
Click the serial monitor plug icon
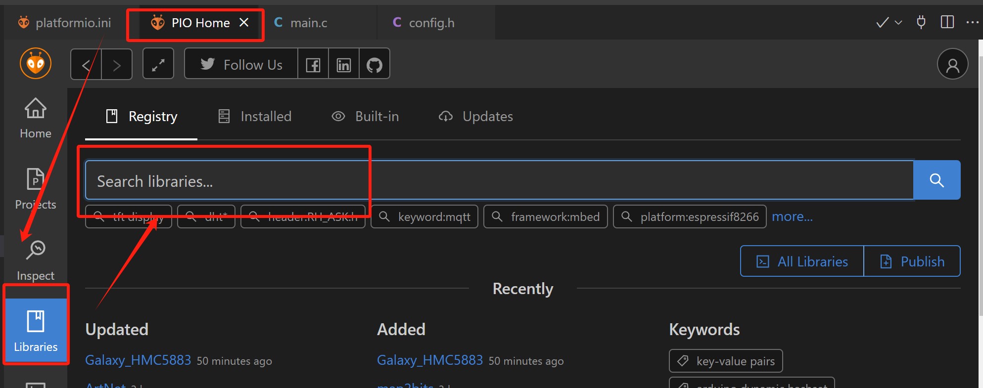[921, 22]
